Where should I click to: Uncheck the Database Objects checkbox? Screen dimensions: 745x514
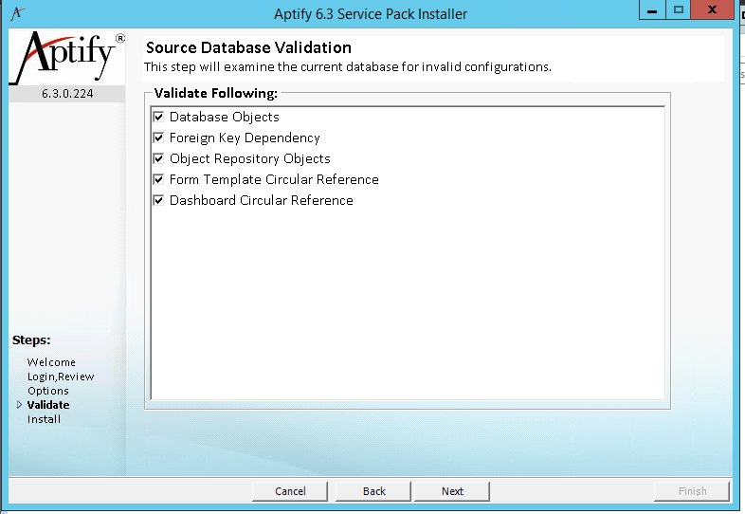(158, 117)
